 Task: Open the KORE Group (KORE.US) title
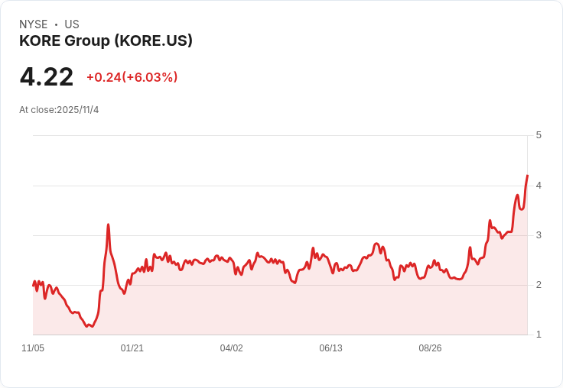(106, 40)
